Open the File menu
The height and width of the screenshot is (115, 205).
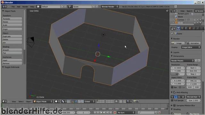tap(13, 6)
